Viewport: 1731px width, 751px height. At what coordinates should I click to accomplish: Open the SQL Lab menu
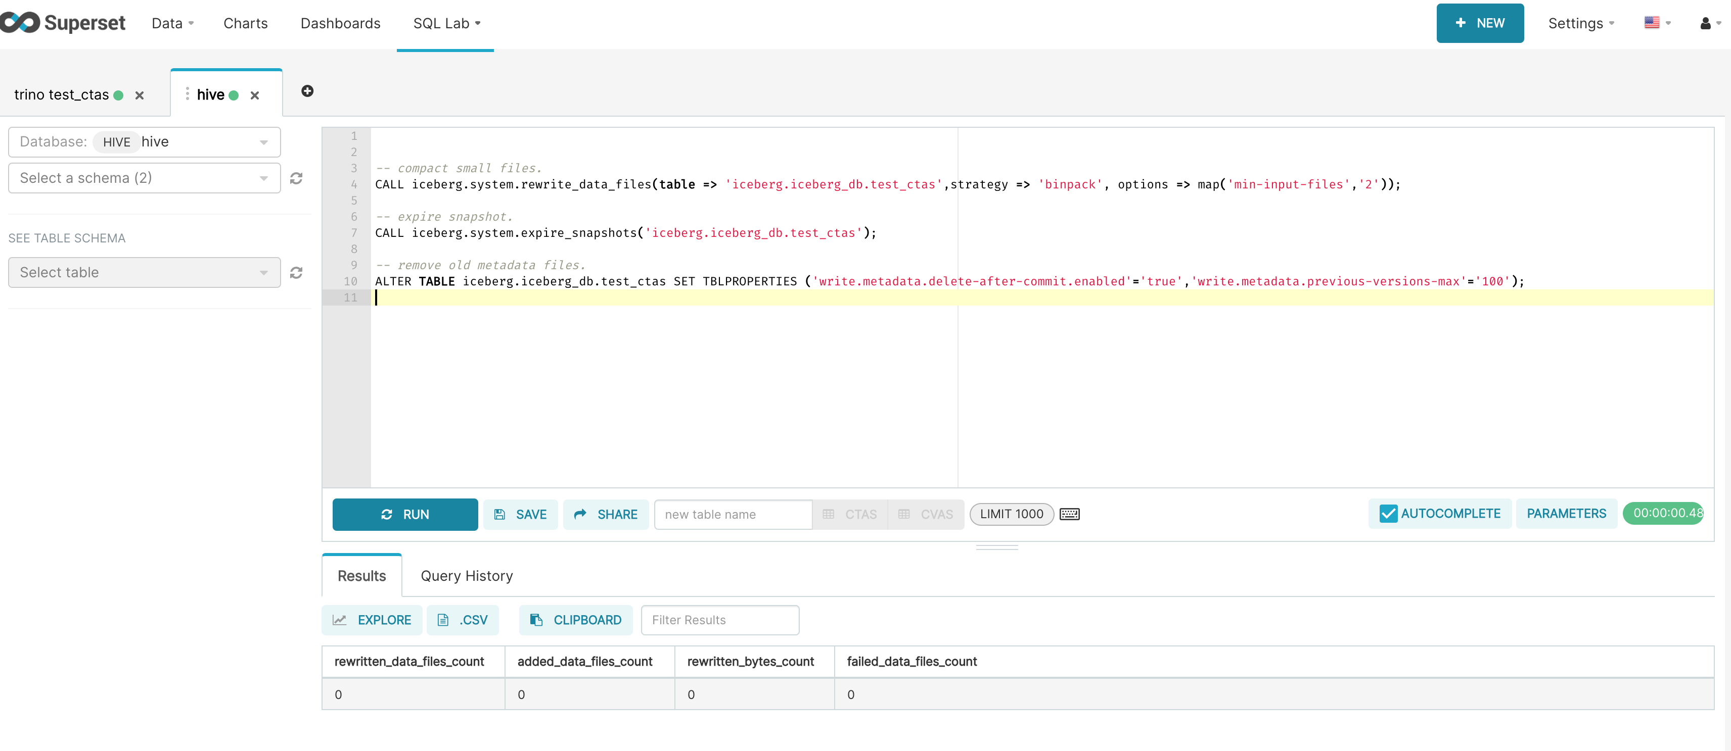[446, 24]
